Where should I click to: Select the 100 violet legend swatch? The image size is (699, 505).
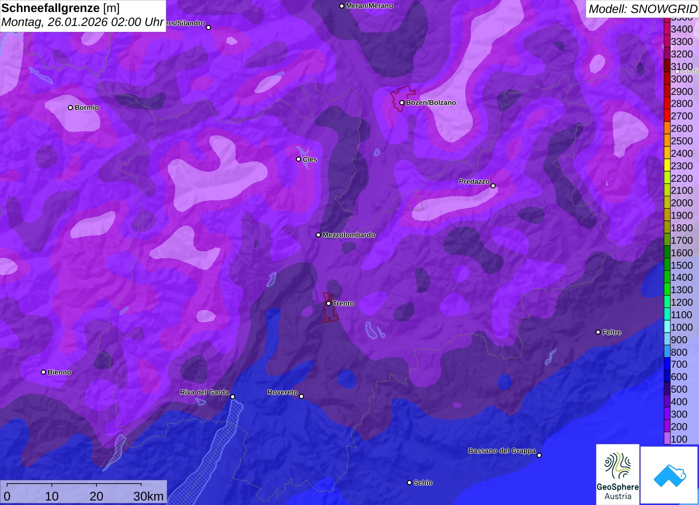[x=667, y=439]
